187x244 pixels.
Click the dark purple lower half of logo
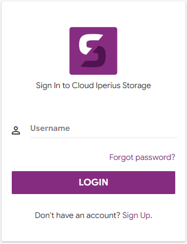click(95, 58)
